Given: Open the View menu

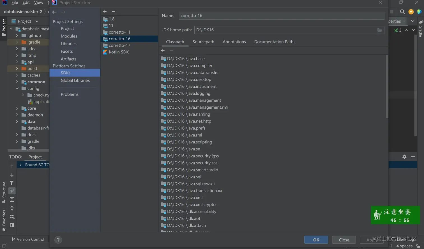Looking at the screenshot, I should pyautogui.click(x=38, y=3).
